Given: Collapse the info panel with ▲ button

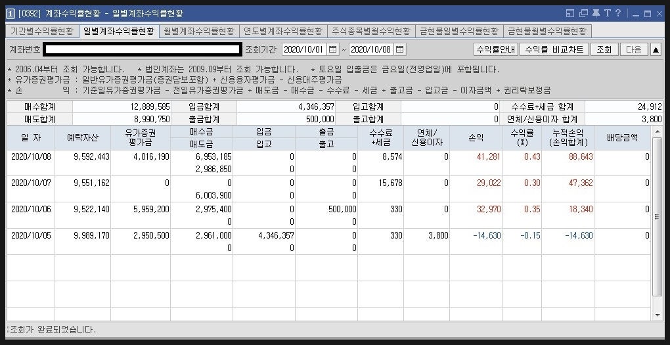Looking at the screenshot, I should pos(656,49).
